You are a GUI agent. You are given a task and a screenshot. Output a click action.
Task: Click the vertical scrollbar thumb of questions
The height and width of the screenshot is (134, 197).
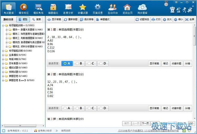click(x=194, y=36)
